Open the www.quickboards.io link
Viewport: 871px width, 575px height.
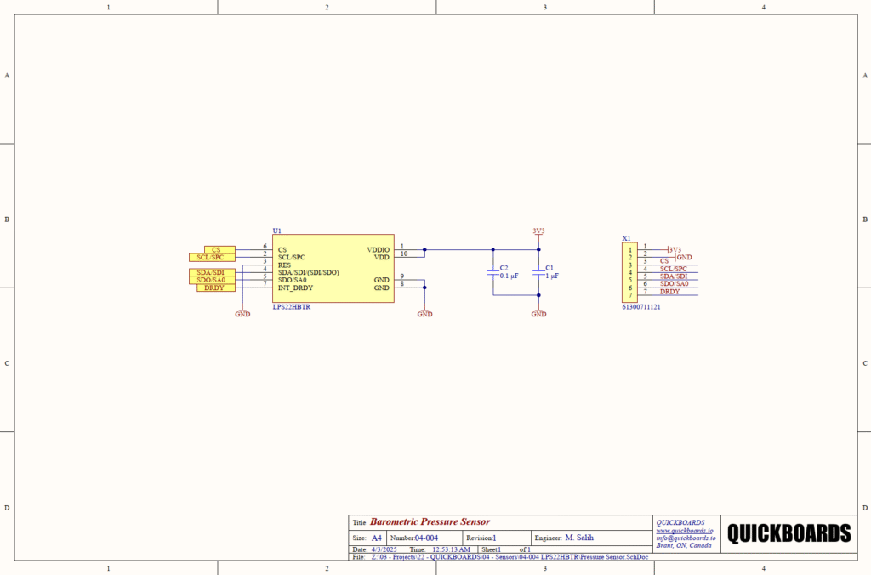pos(685,531)
